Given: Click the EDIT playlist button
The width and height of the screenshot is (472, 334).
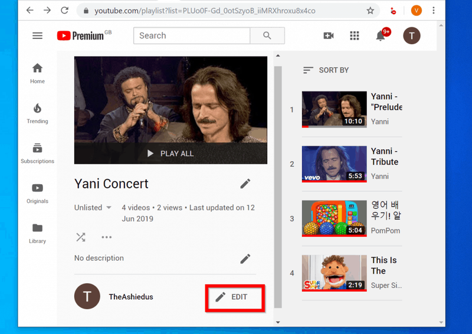Looking at the screenshot, I should (235, 297).
